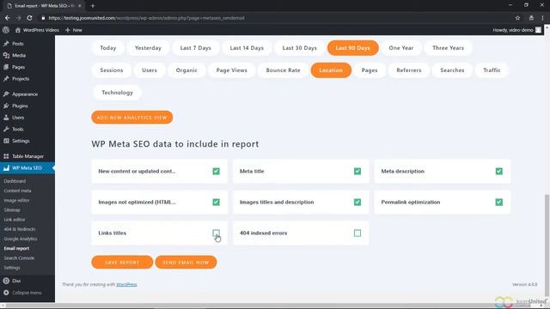Choose the Users analytics metric pill

150,70
